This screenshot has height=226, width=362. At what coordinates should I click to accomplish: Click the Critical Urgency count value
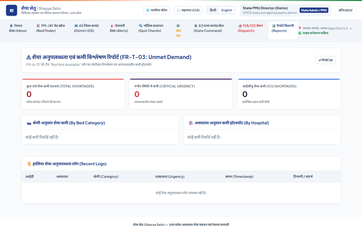pos(137,94)
